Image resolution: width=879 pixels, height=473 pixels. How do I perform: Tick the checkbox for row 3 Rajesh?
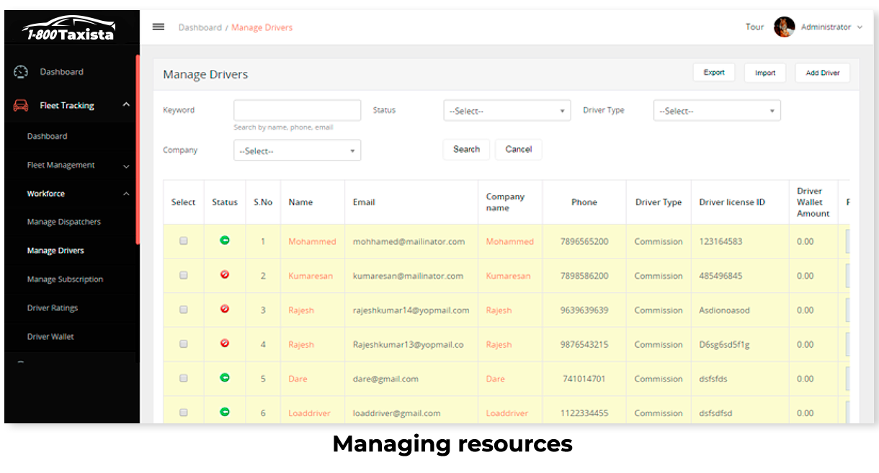pos(183,310)
